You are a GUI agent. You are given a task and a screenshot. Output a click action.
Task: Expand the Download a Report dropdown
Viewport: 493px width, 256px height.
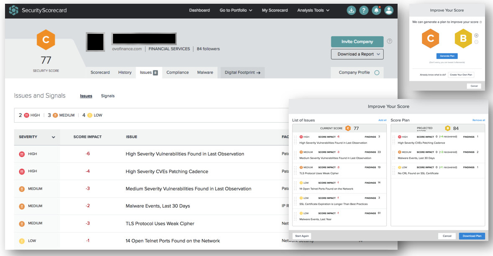pos(357,54)
